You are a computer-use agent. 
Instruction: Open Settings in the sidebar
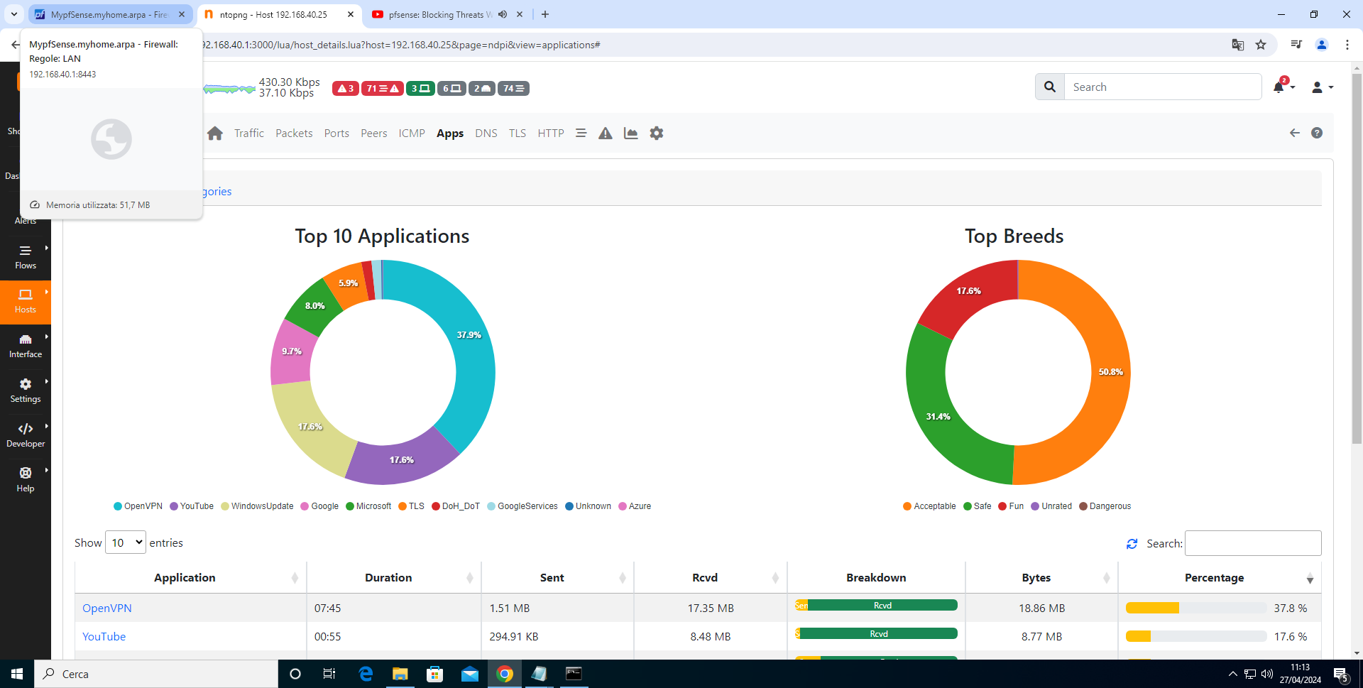26,391
